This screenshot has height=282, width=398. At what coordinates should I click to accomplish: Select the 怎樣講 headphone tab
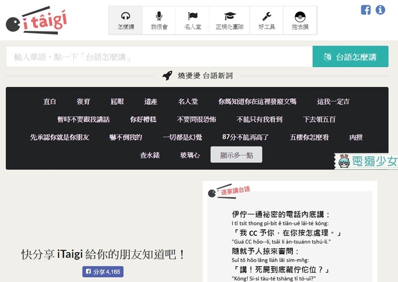tap(126, 20)
